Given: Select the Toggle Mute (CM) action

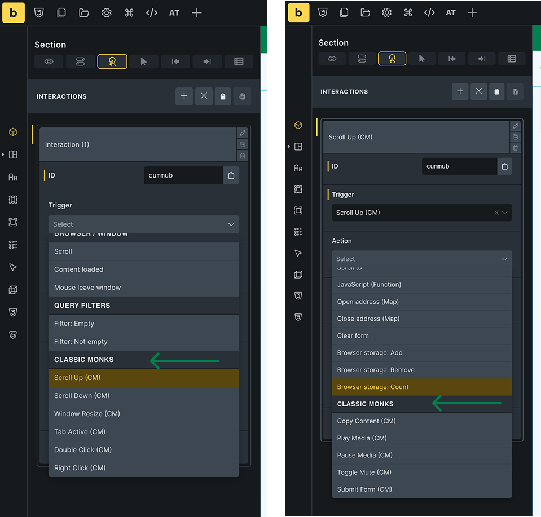Looking at the screenshot, I should (x=421, y=472).
